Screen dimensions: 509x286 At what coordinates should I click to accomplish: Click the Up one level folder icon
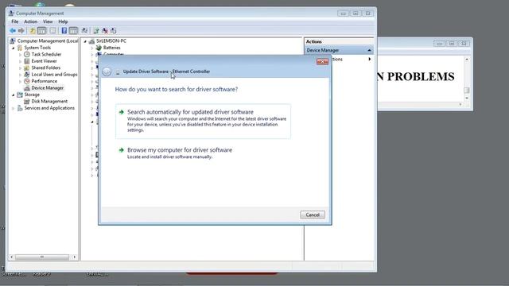pyautogui.click(x=33, y=31)
